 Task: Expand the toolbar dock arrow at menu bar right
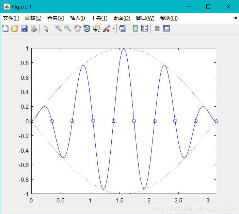tap(235, 18)
